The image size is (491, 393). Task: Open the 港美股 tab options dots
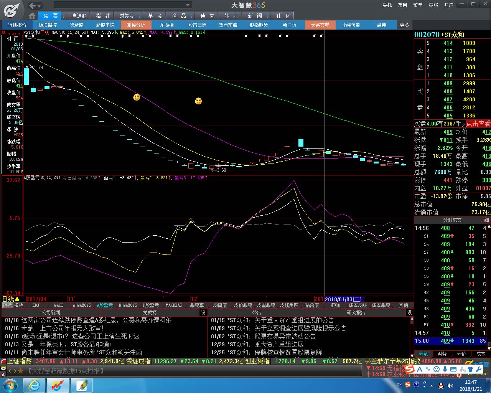(x=139, y=16)
